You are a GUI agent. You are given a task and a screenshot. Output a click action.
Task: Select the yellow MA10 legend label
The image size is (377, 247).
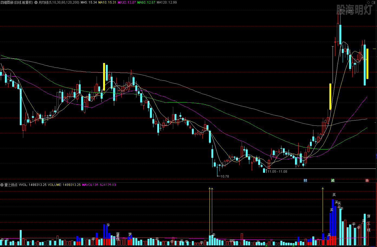107,2
